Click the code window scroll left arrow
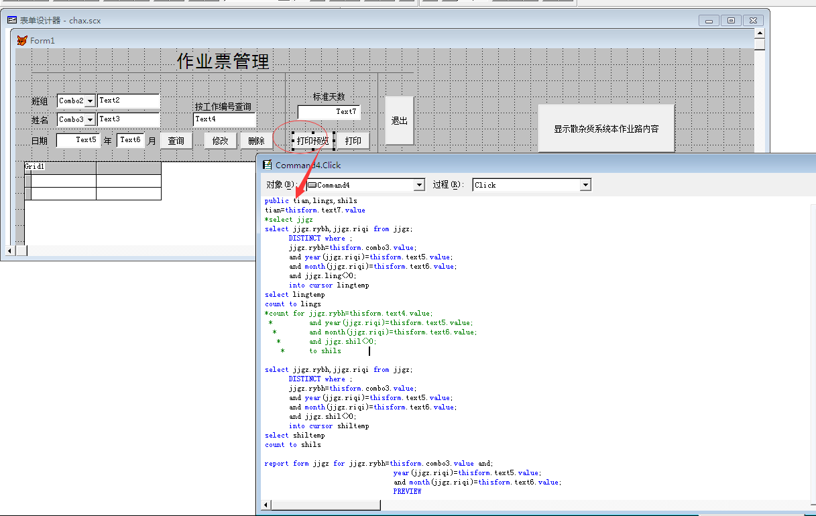 coord(266,505)
